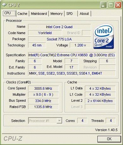The image size is (123, 145).
Task: Switch to the Cache tab
Action: coord(22,14)
